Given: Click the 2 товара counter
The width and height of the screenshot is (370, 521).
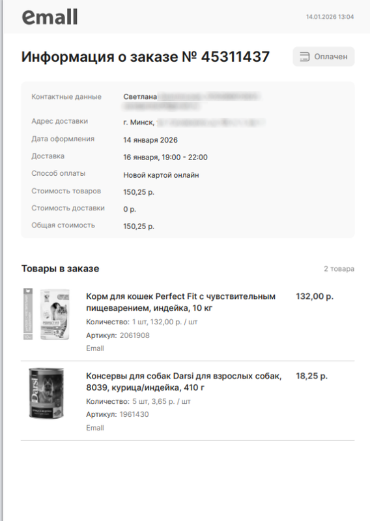Looking at the screenshot, I should click(339, 269).
